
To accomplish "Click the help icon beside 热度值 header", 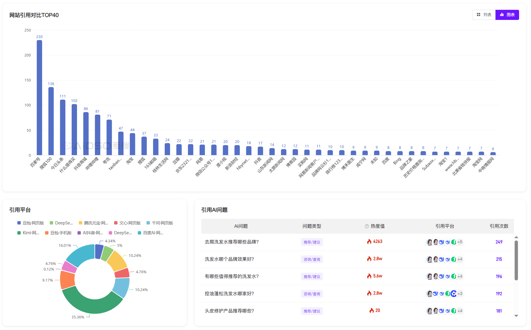I will coord(367,226).
